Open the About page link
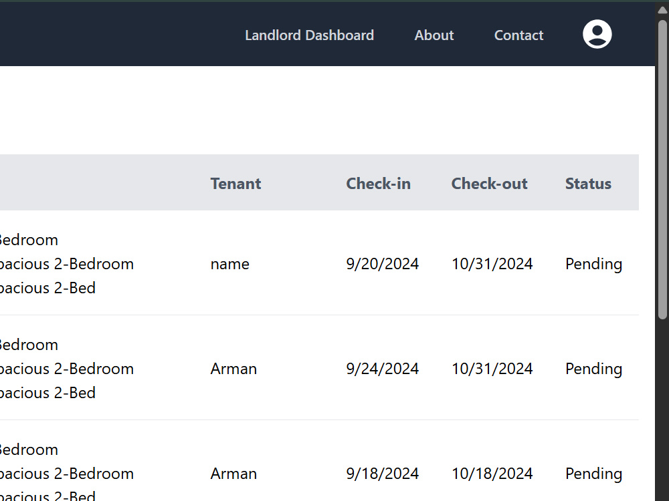 point(434,35)
